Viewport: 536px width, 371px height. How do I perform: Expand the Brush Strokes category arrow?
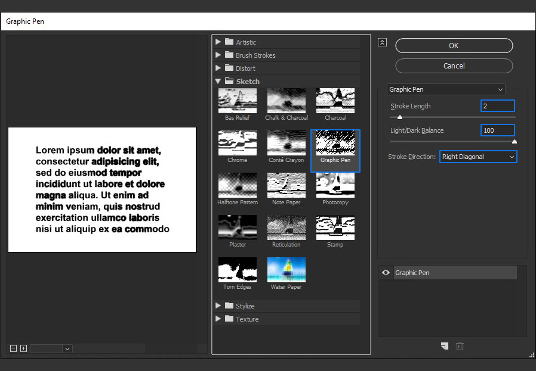tap(218, 55)
